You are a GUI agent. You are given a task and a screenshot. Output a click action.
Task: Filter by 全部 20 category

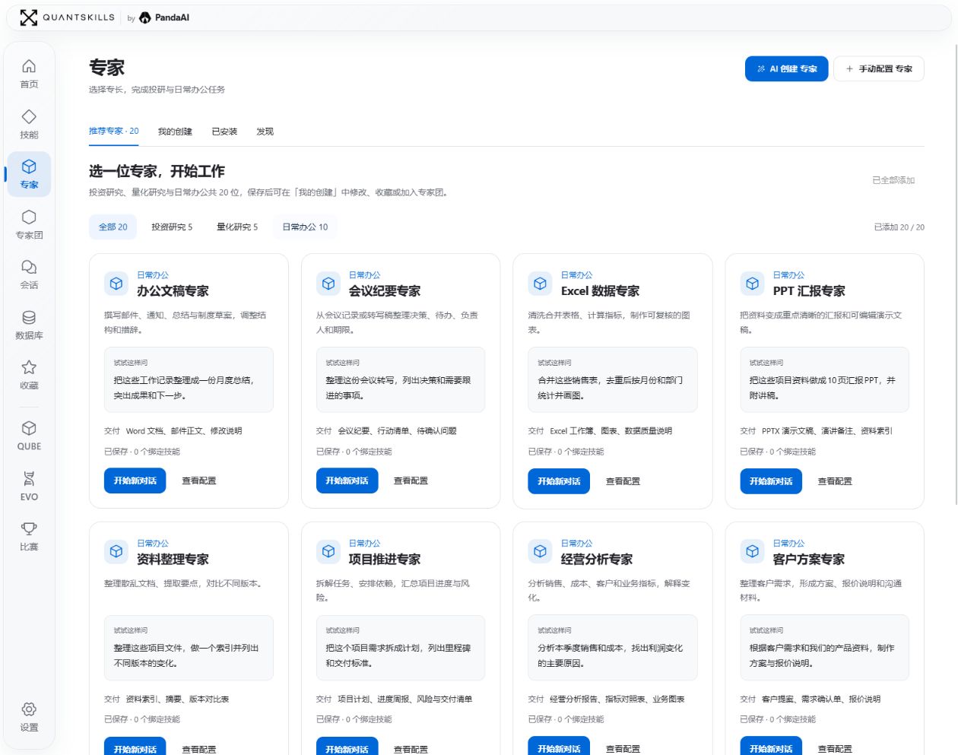(x=113, y=227)
